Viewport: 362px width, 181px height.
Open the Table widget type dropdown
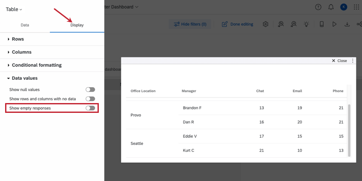click(x=14, y=9)
